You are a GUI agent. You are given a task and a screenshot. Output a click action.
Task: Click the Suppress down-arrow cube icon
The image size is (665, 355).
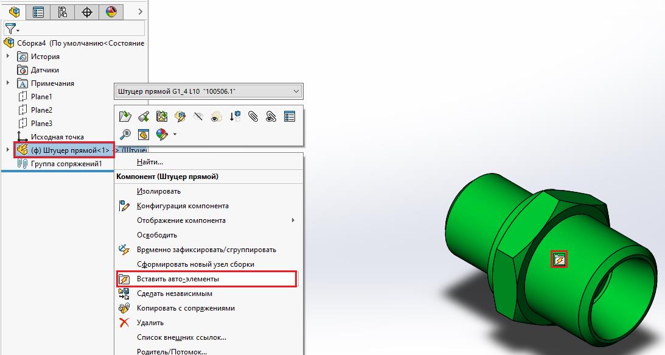tap(235, 116)
